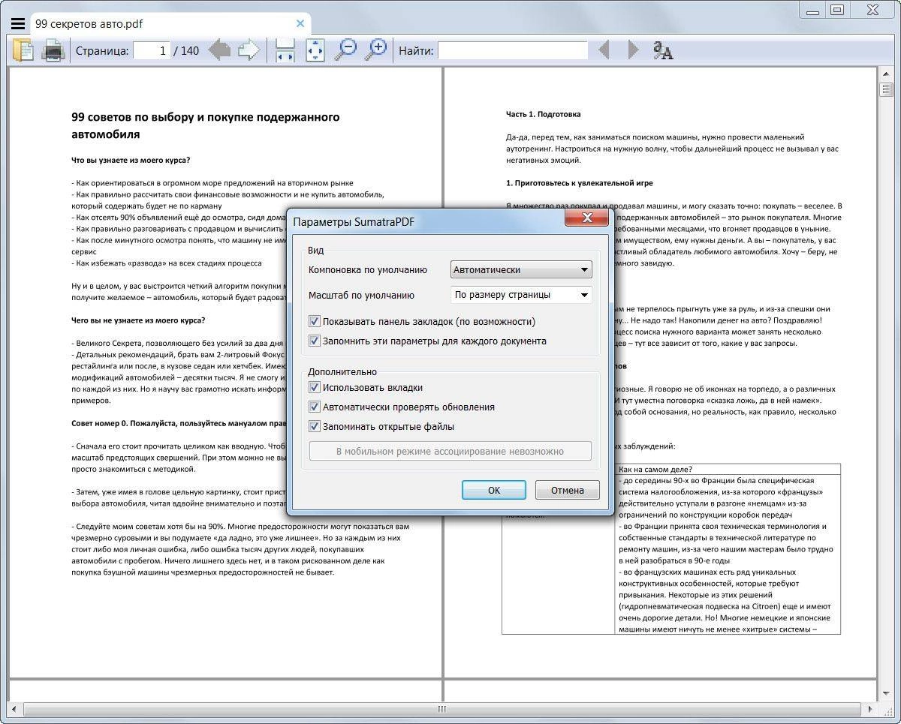The width and height of the screenshot is (901, 724).
Task: Click the Отмена button
Action: 567,490
